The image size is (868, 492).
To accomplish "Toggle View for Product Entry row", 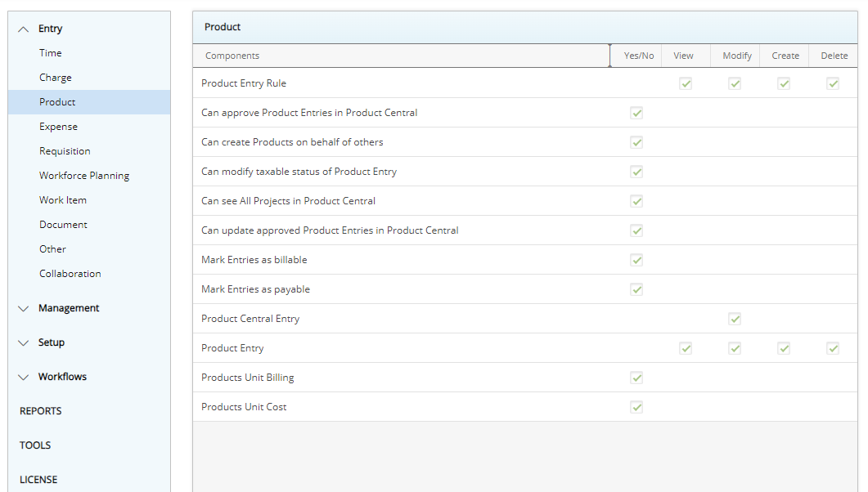I will 686,348.
